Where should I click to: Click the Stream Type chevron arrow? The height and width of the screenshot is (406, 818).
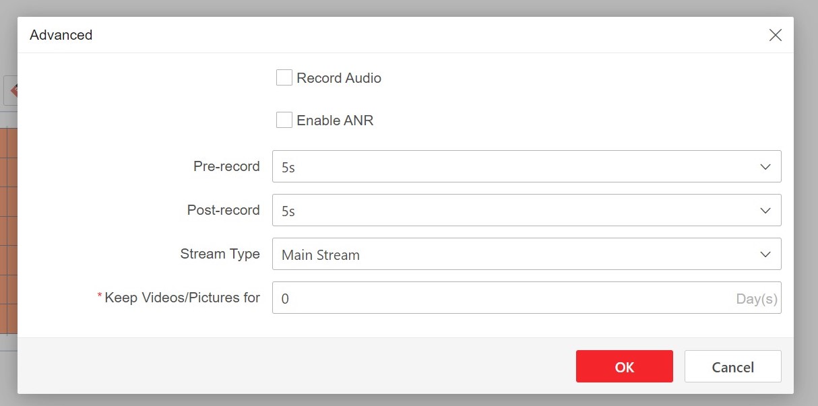click(x=765, y=254)
